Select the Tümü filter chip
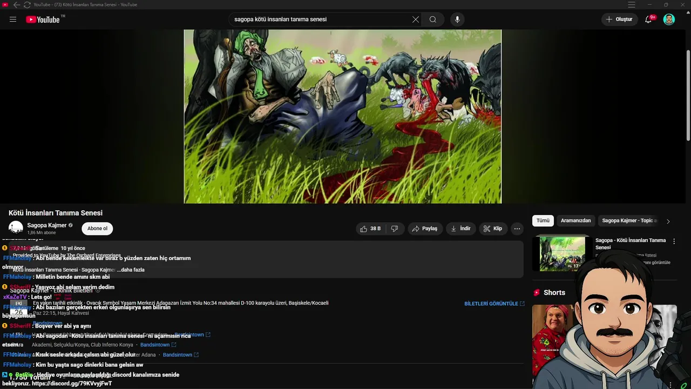Screen dimensions: 691x389 coord(543,220)
